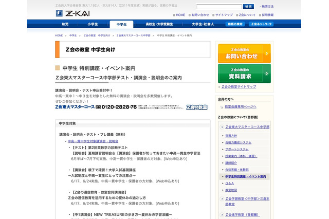Viewport: 329px width, 219px height.
Task: Open Z会学習教室<中学部>三島本部教室 sidebar link
Action: [x=247, y=202]
